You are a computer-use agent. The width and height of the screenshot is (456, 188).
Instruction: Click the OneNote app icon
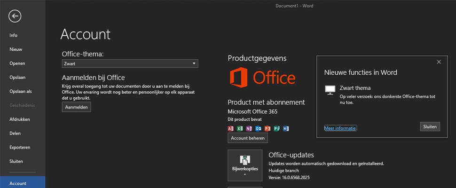point(249,128)
